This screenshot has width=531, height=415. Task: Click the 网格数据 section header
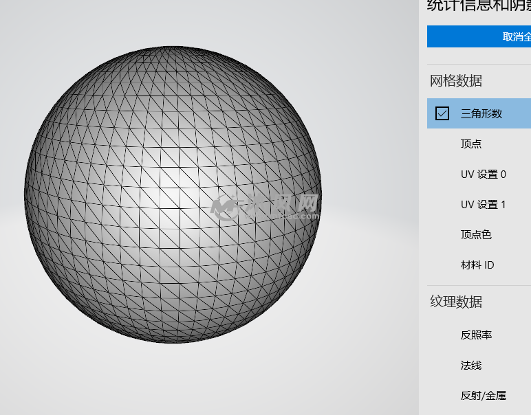click(x=456, y=81)
